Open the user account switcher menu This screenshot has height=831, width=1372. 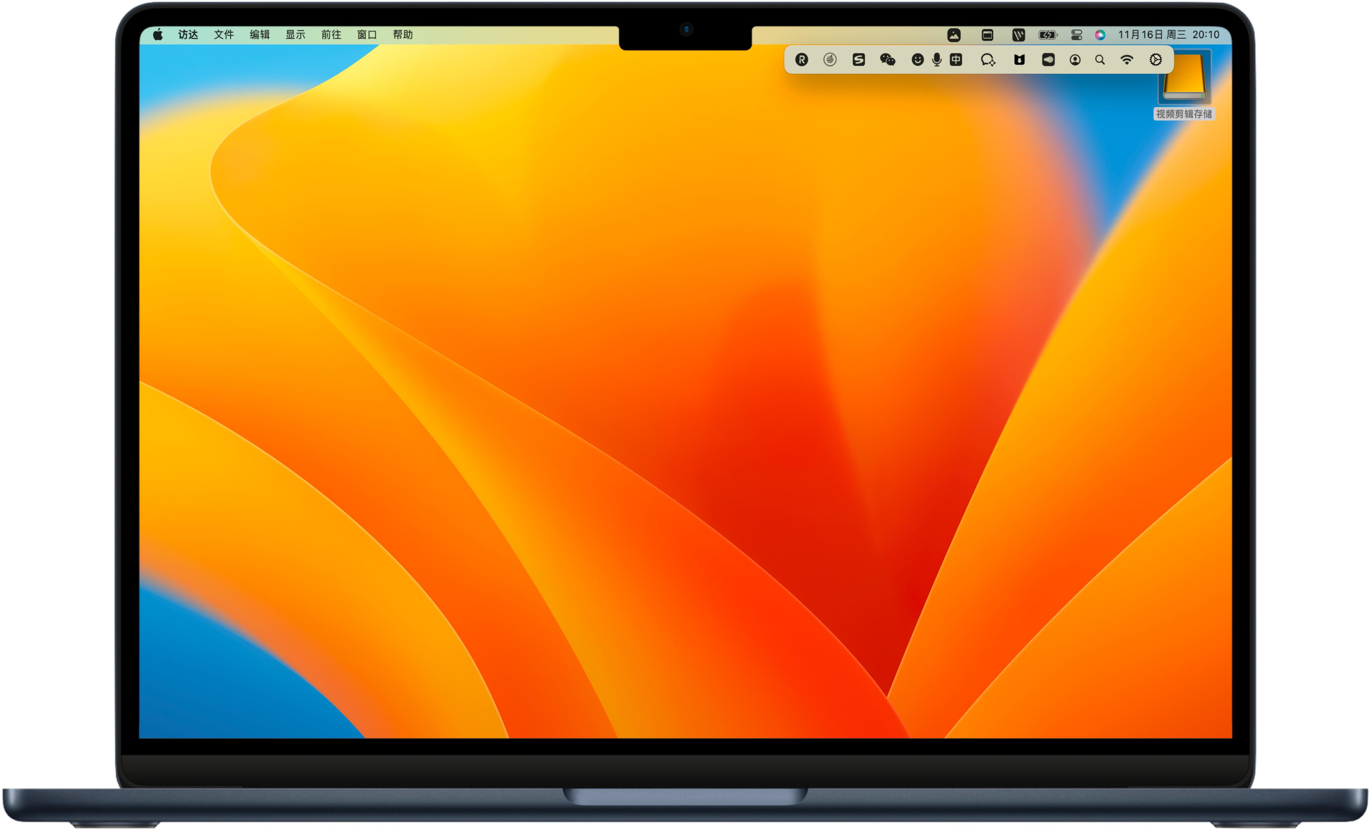(1075, 60)
